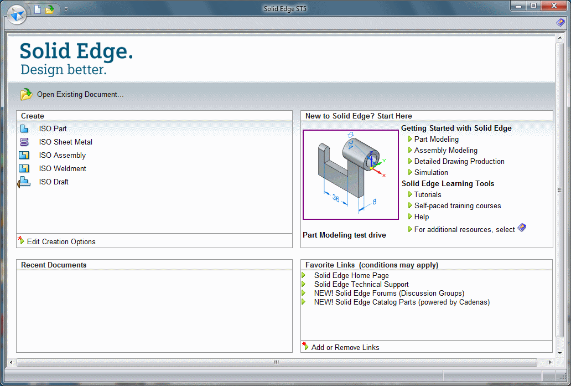
Task: Open NEW! Solid Edge Forums (Discussion Groups)
Action: (390, 293)
